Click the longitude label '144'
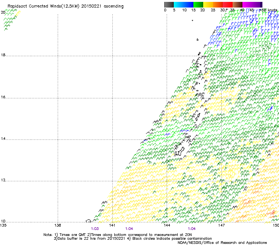Viewport: 279px width, 245px height. (x=167, y=225)
